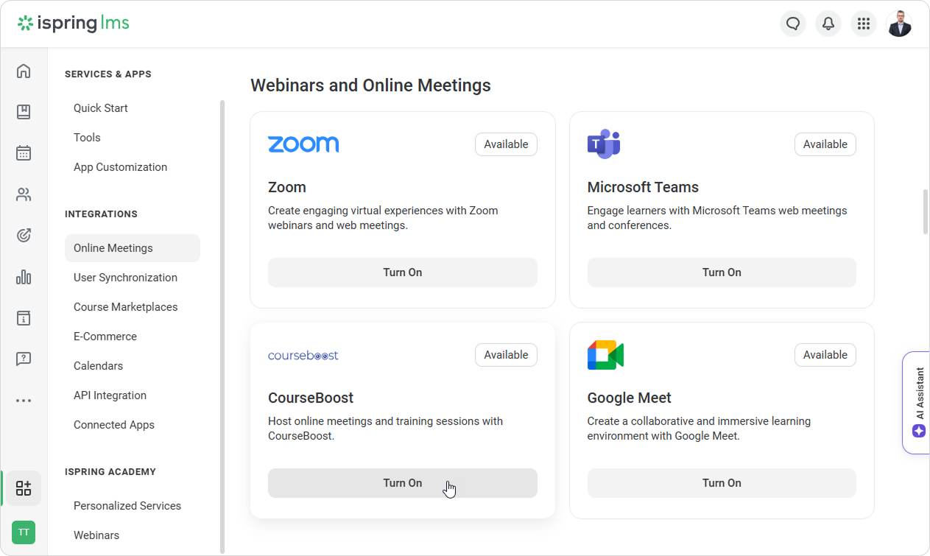Screen dimensions: 930x556
Task: Open the Quick Start link
Action: [x=101, y=108]
